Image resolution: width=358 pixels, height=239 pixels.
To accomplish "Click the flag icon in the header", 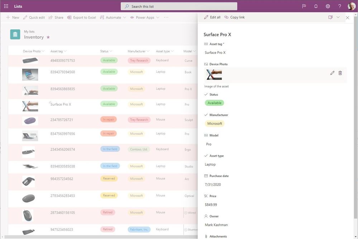I will [x=304, y=6].
